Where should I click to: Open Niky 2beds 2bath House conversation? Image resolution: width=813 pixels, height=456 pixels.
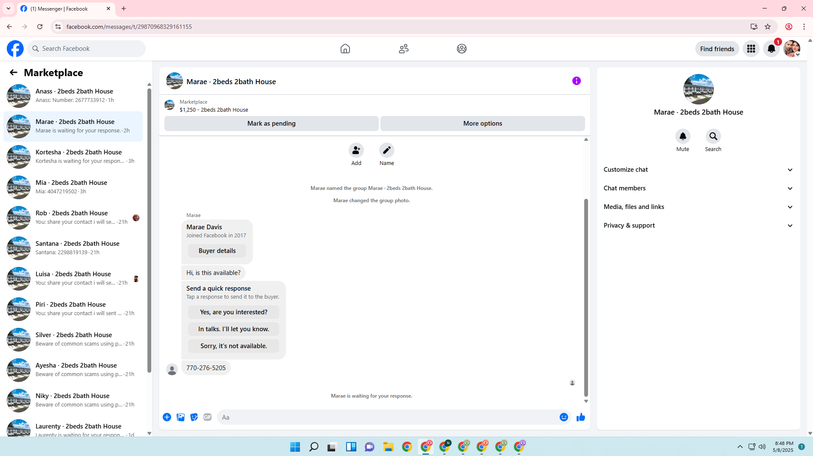[x=73, y=401]
